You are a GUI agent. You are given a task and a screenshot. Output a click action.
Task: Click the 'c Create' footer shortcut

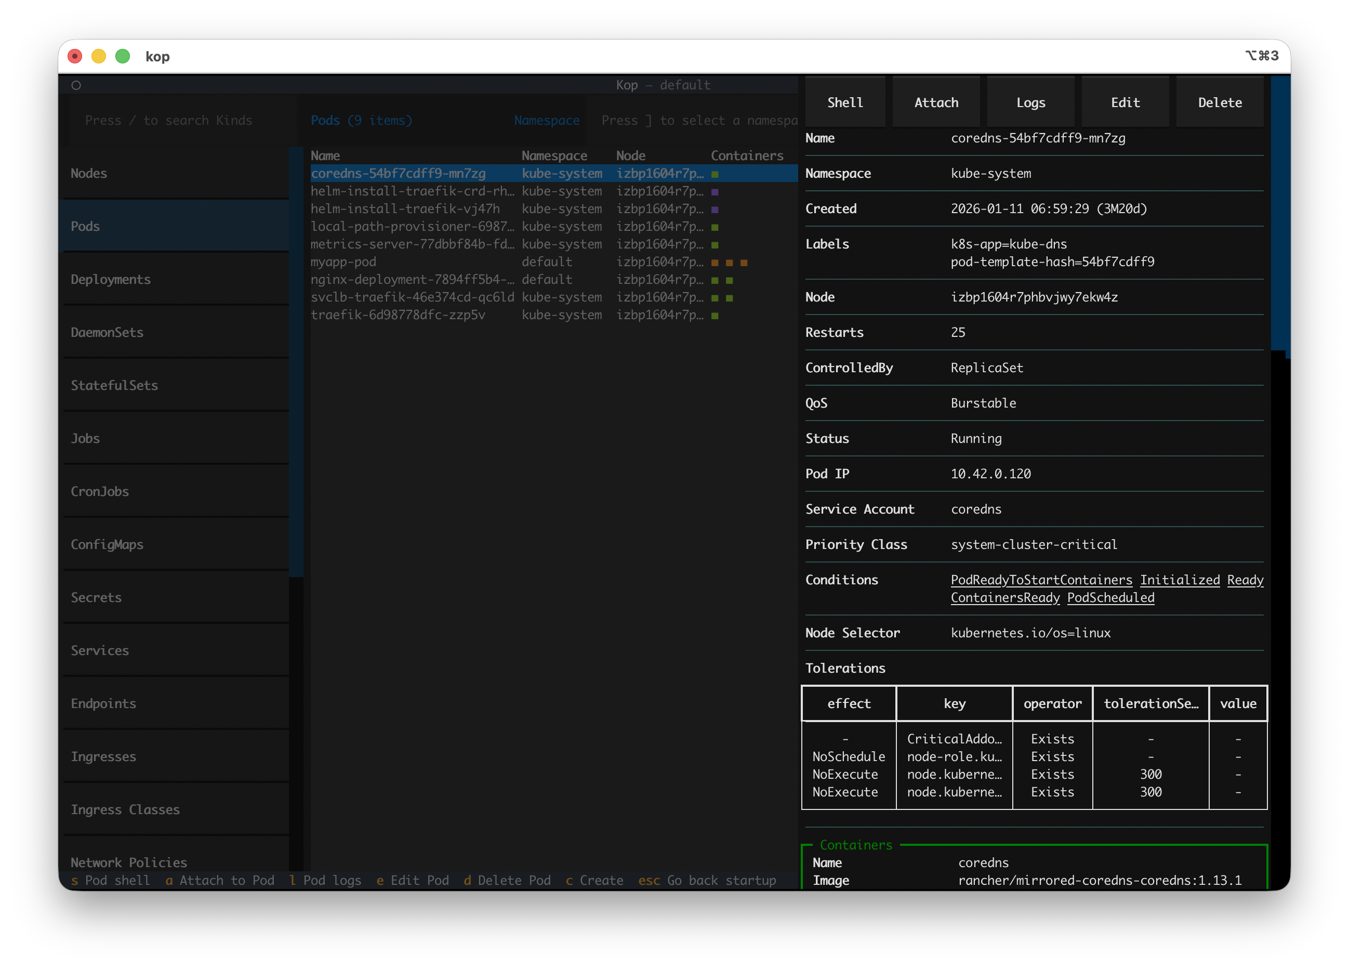coord(594,880)
